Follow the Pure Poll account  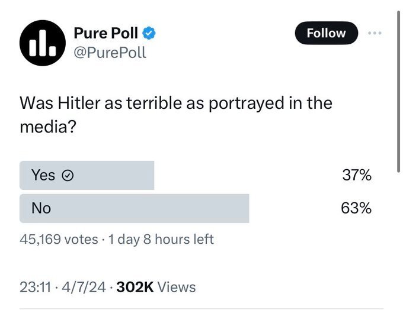tap(326, 33)
